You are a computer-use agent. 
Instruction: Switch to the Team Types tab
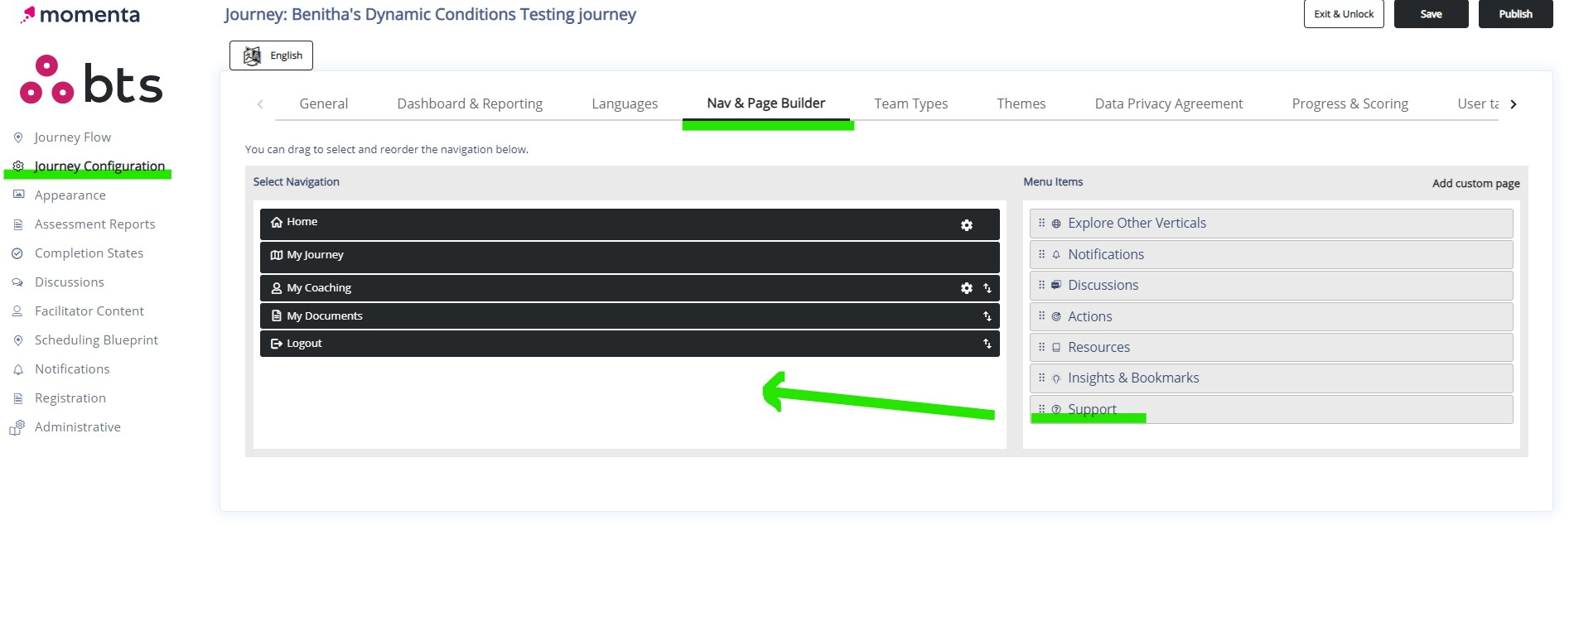(x=911, y=104)
